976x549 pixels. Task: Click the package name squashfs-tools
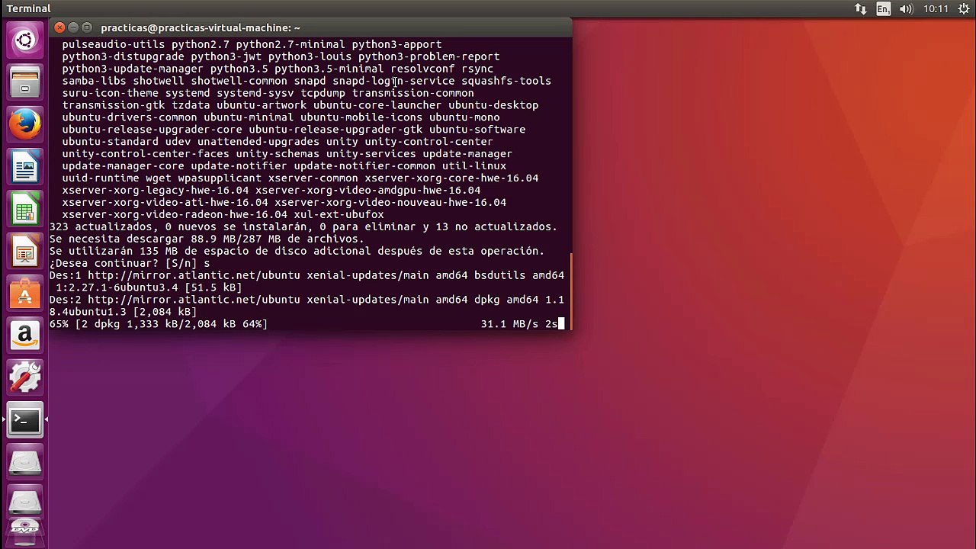coord(506,81)
